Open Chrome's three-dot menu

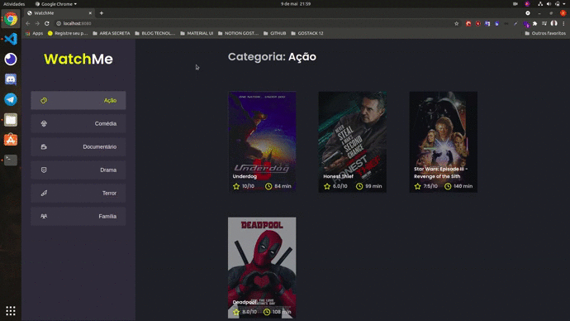(x=563, y=23)
